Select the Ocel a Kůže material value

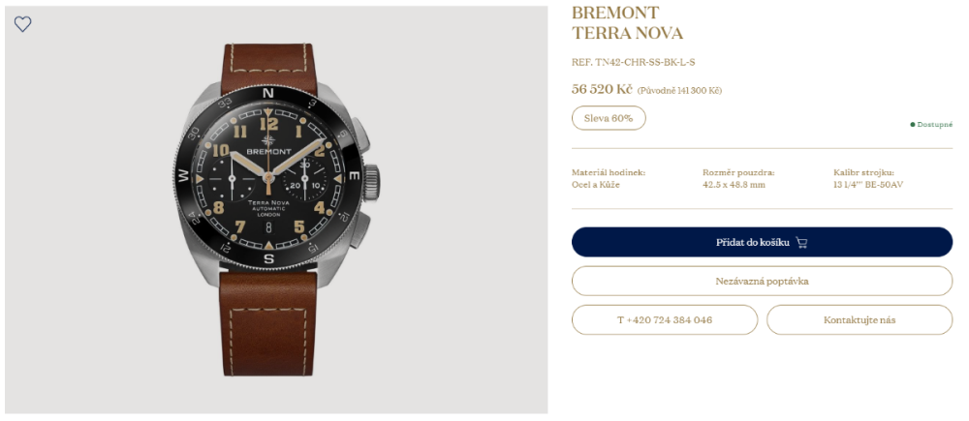596,185
